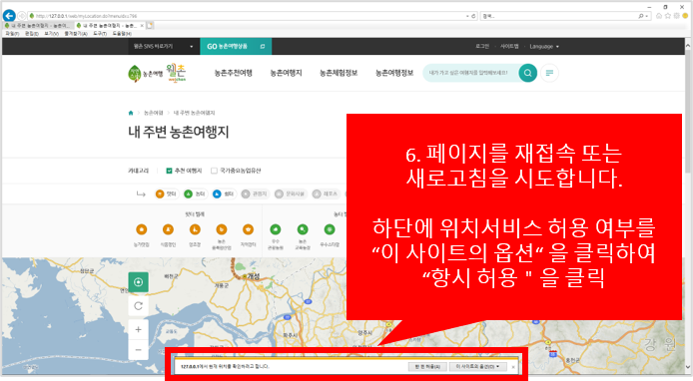Open the browser Home icon
693x381 pixels.
(x=659, y=16)
